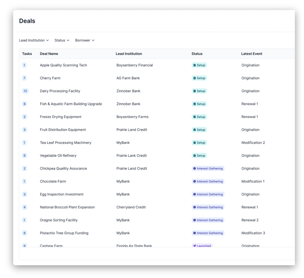Click task count badge 12 for Dairy Processing
304x278 pixels.
[25, 91]
